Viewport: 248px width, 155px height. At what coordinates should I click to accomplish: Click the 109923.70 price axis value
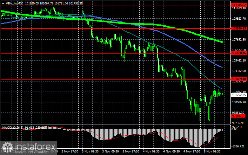pos(239,19)
